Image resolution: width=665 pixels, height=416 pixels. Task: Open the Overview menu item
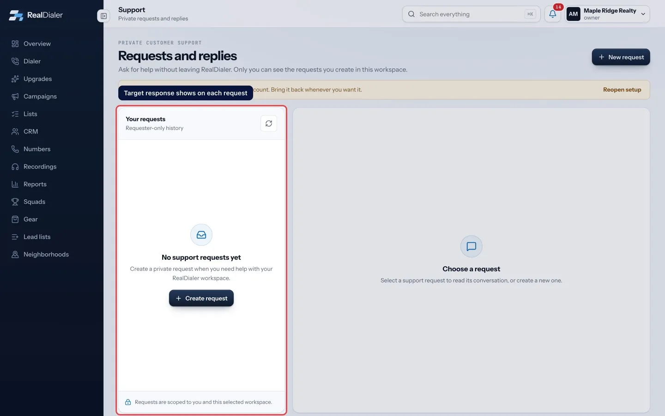pyautogui.click(x=52, y=44)
